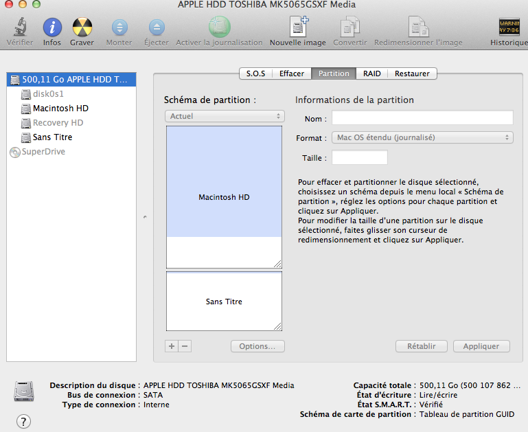
Task: Click 'APPLE HDD TOSHIBA MK5065GSXF Media' description value
Action: point(219,385)
